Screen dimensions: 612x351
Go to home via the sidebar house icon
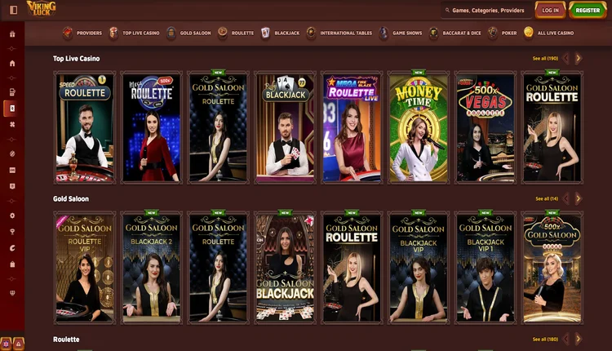[x=12, y=63]
